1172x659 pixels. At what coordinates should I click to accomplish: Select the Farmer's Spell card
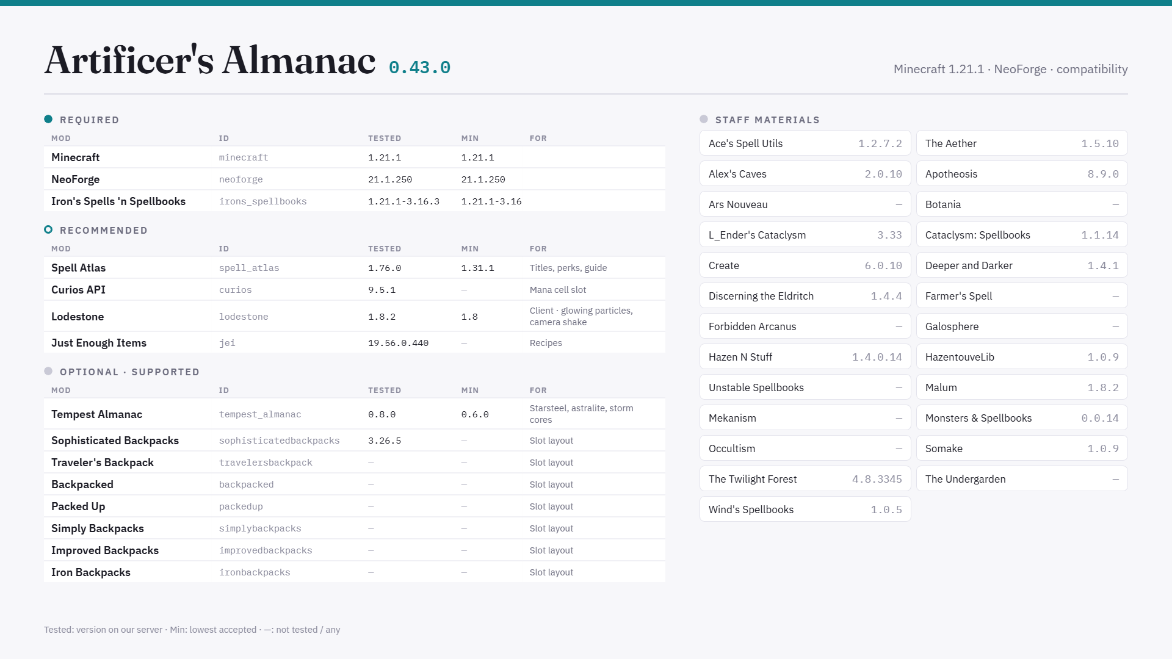coord(1022,296)
